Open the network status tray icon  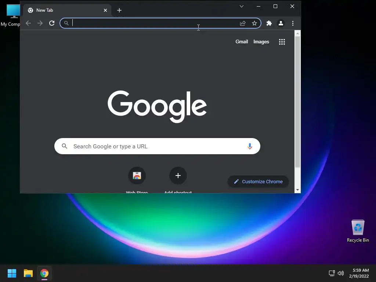click(x=332, y=273)
